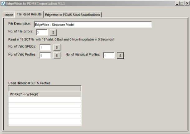The image size is (190, 134).
Task: Minimize the EdgeWise to PDMS Importation window
Action: [x=177, y=3]
